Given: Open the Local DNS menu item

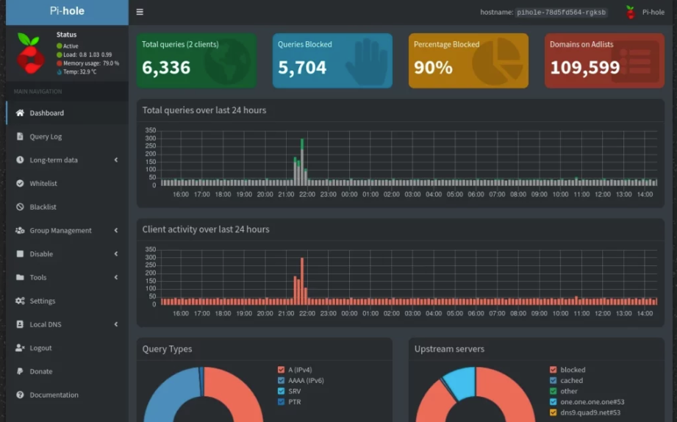Looking at the screenshot, I should point(46,325).
